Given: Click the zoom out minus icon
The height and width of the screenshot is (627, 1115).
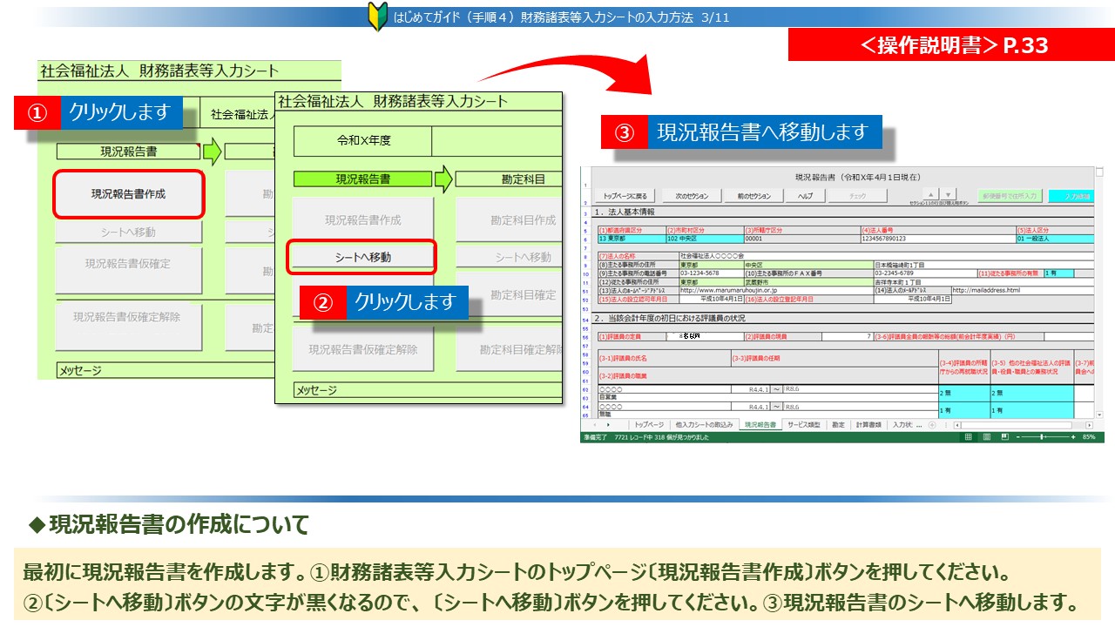Looking at the screenshot, I should tap(1019, 436).
